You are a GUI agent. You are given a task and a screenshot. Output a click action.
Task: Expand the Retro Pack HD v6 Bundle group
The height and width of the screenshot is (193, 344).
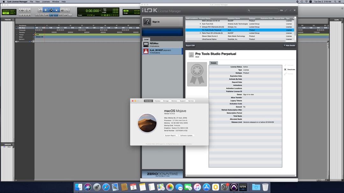click(200, 33)
